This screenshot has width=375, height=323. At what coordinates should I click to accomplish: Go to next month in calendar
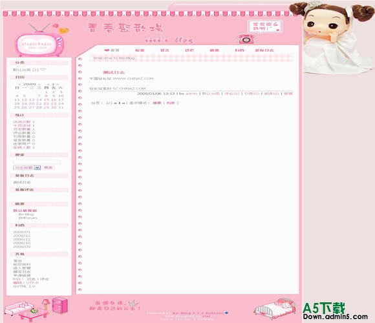58,85
